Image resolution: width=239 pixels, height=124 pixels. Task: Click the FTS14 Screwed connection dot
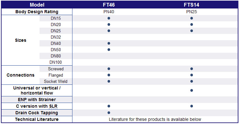(x=192, y=69)
